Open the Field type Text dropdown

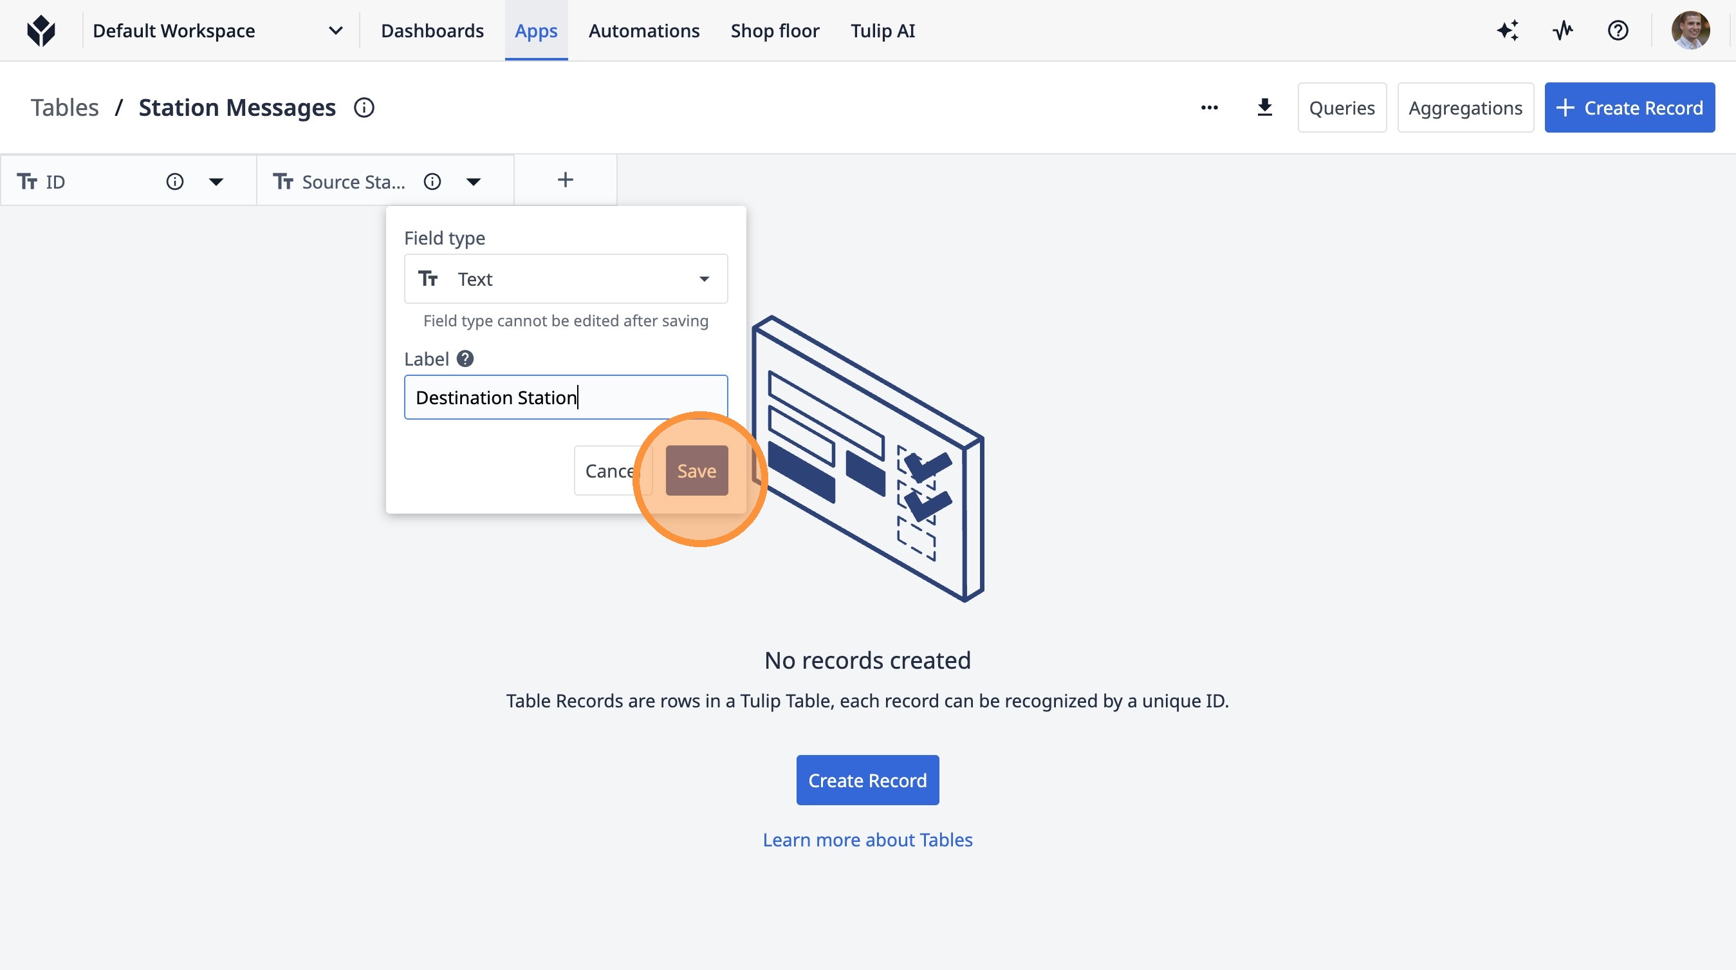point(566,279)
